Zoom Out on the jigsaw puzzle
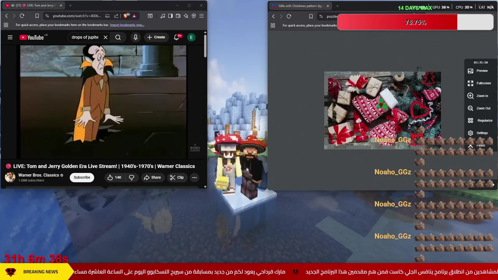 point(479,108)
